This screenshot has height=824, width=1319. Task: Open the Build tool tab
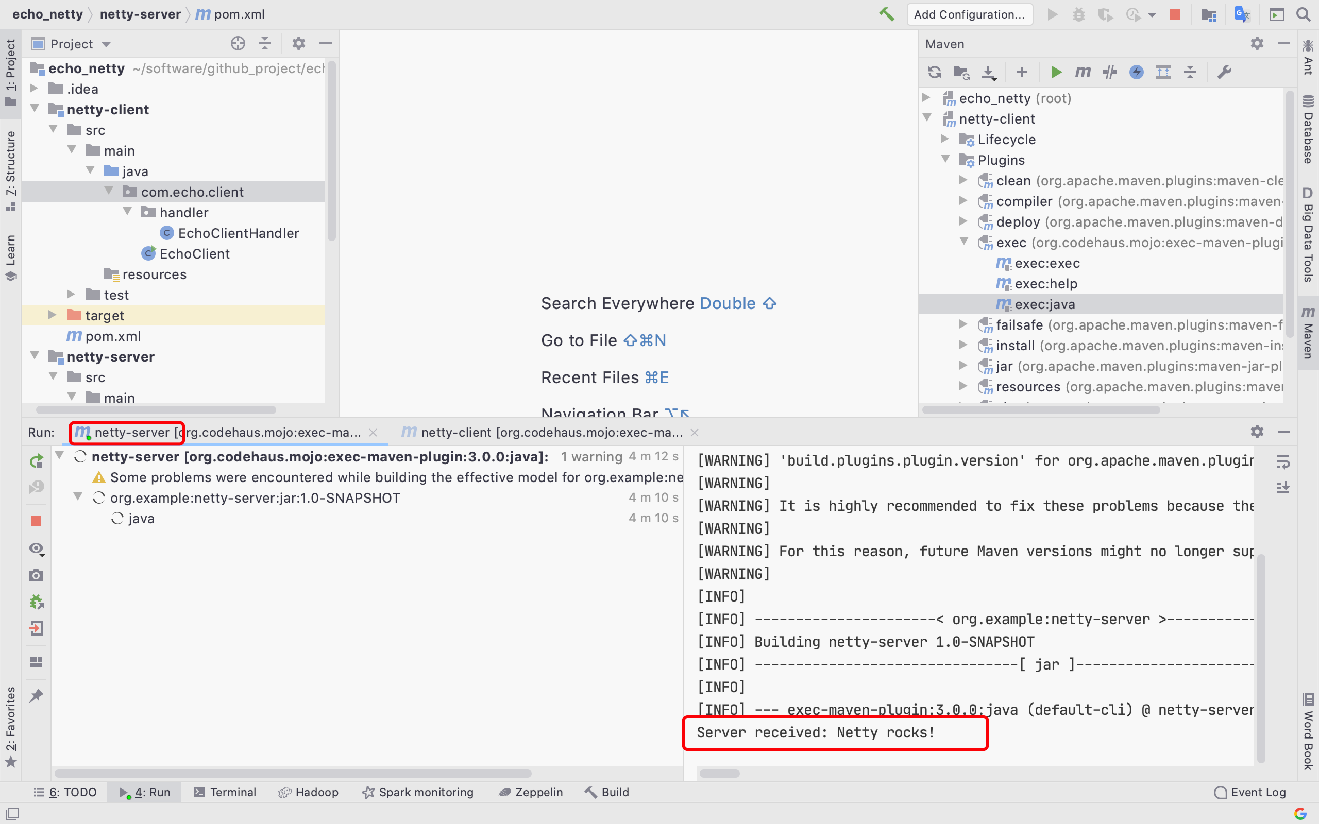point(606,792)
